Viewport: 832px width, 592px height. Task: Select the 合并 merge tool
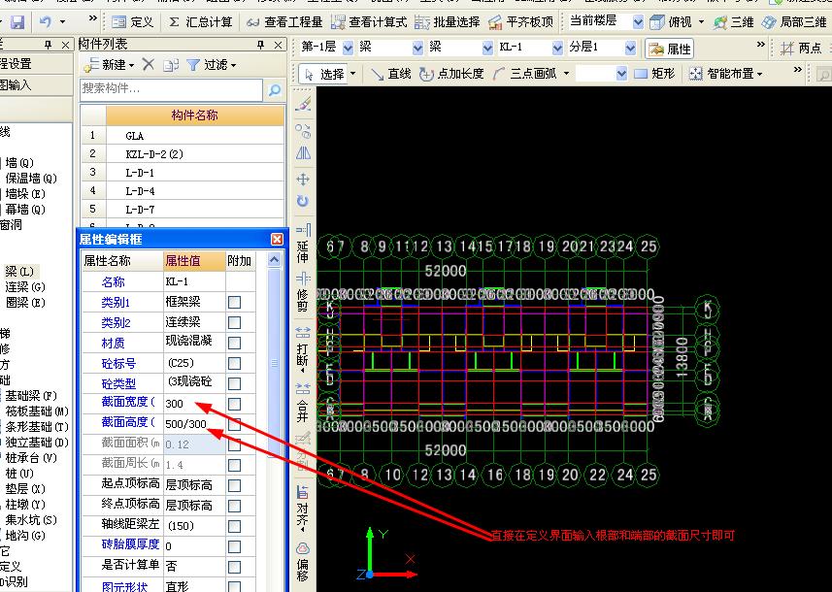303,403
